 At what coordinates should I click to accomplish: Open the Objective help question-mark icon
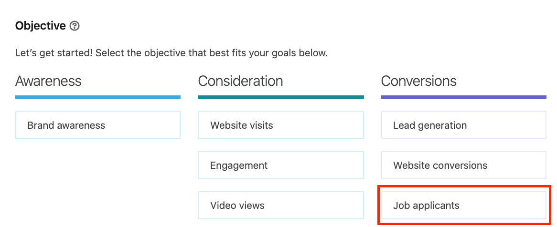click(x=75, y=26)
